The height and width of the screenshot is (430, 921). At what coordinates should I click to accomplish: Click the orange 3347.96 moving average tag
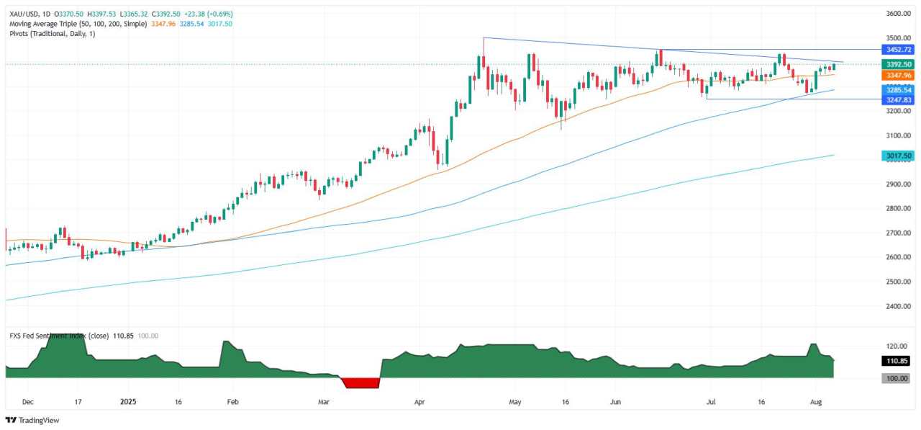point(897,75)
